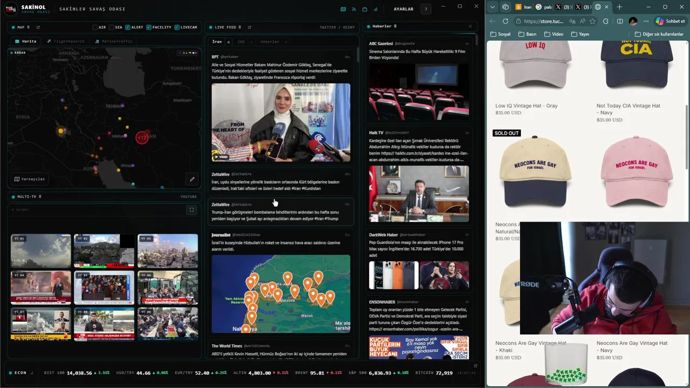Click the drag handle beside the Haberler title

tap(395, 26)
